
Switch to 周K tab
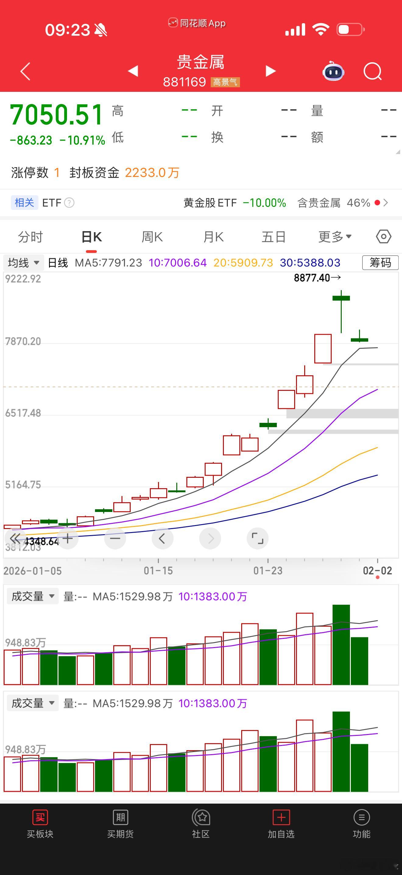pos(152,237)
